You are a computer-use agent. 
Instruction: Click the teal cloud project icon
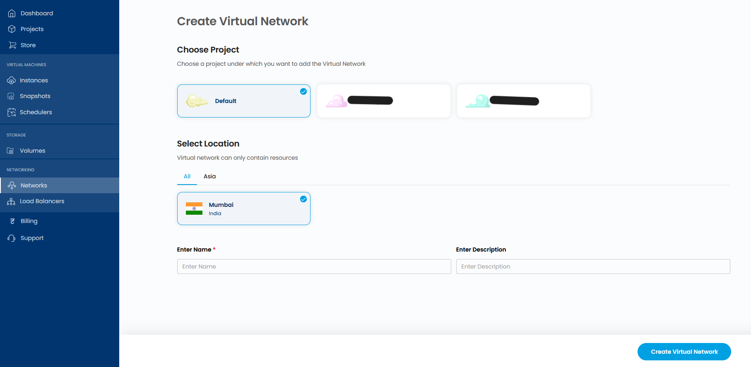(x=478, y=101)
